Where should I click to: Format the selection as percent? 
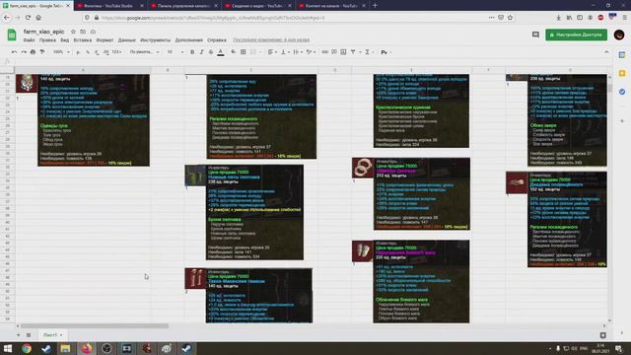(x=88, y=52)
